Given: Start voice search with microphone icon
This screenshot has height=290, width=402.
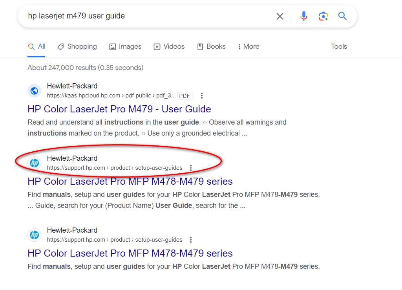Looking at the screenshot, I should [x=303, y=16].
